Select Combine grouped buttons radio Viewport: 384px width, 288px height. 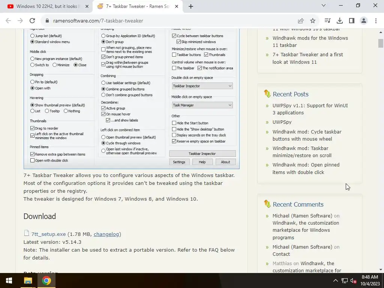(x=103, y=89)
